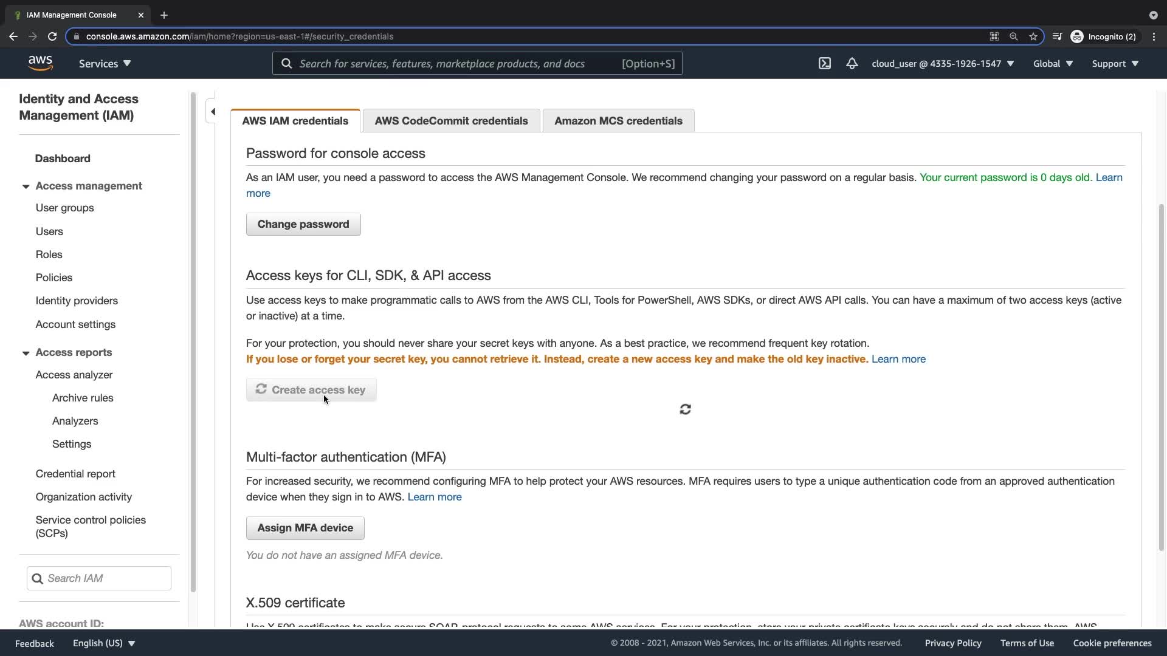This screenshot has width=1167, height=656.
Task: Collapse the Access reports section
Action: pyautogui.click(x=26, y=353)
